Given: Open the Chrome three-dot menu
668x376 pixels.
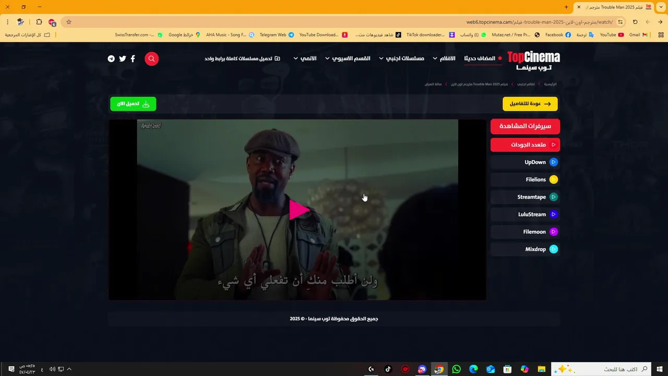Looking at the screenshot, I should click(7, 22).
